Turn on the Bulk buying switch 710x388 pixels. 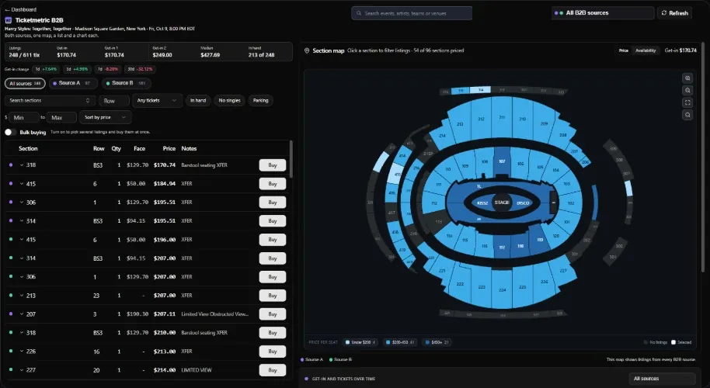point(10,132)
